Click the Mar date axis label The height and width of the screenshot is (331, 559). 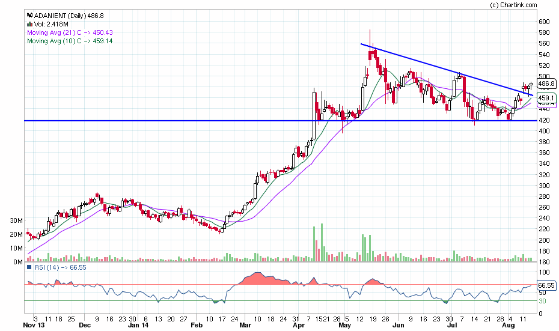click(x=245, y=325)
